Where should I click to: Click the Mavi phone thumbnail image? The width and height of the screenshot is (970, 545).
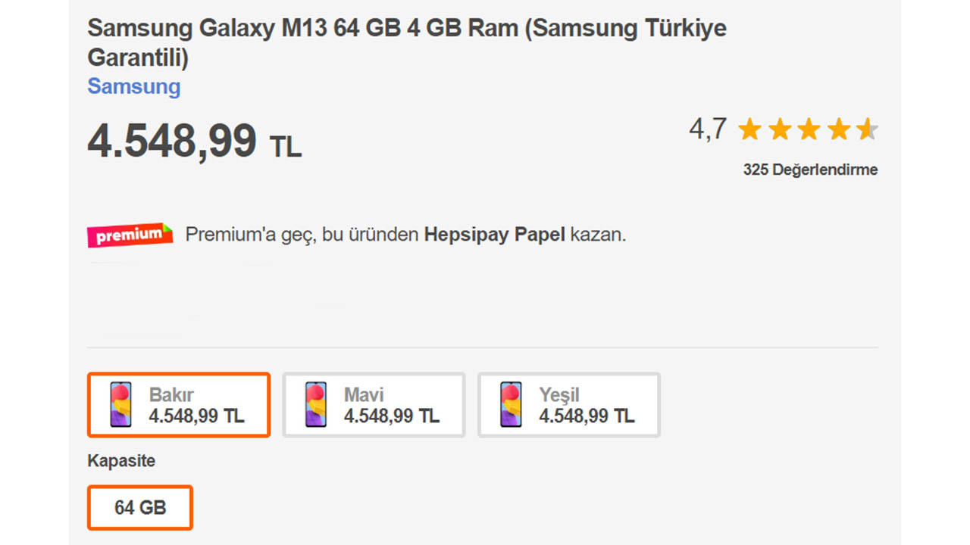[315, 404]
